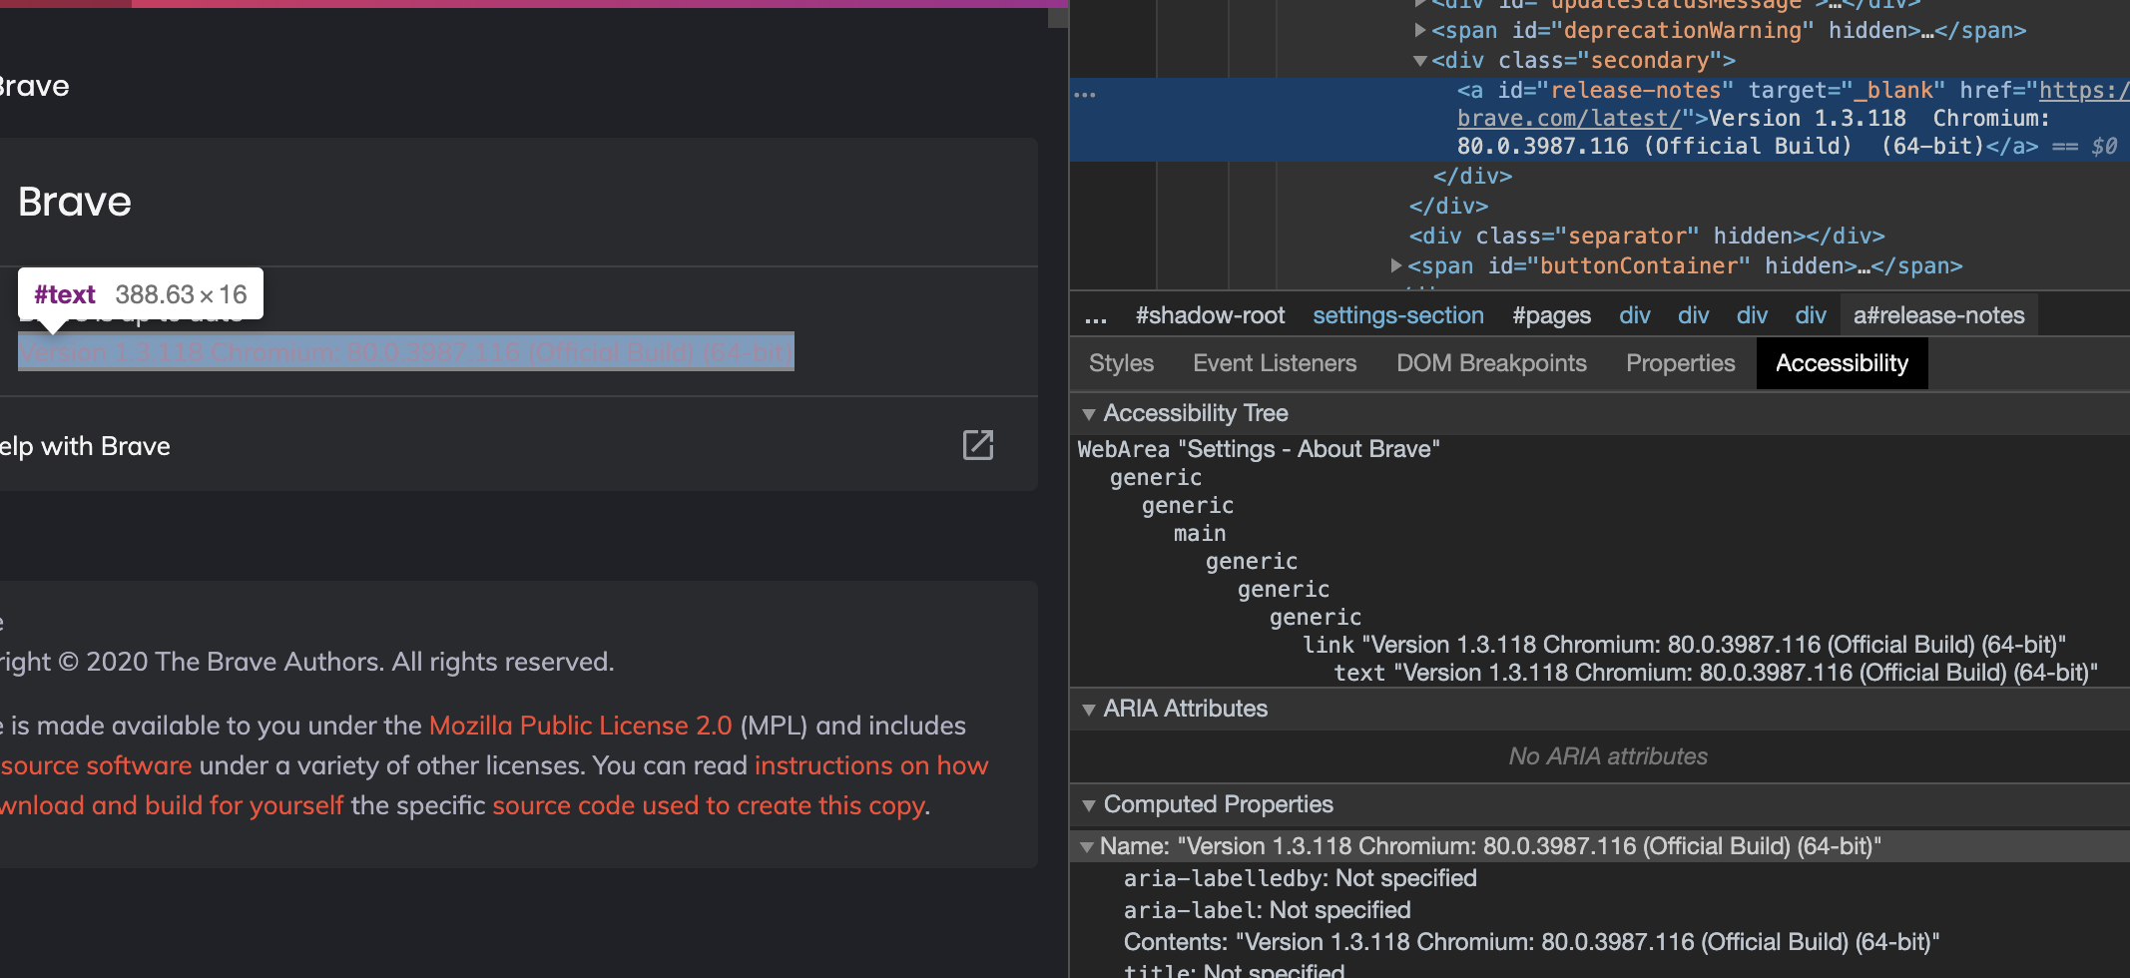This screenshot has height=978, width=2130.
Task: Click the copyright 2020 The Brave Authors text
Action: [306, 662]
